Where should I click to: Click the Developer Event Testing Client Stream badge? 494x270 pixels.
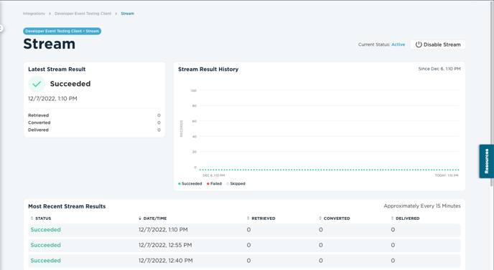click(62, 31)
